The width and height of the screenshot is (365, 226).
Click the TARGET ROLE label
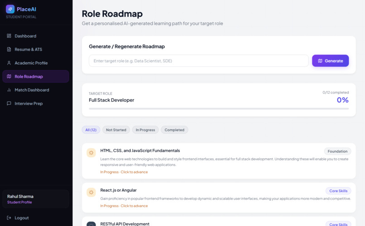point(101,94)
